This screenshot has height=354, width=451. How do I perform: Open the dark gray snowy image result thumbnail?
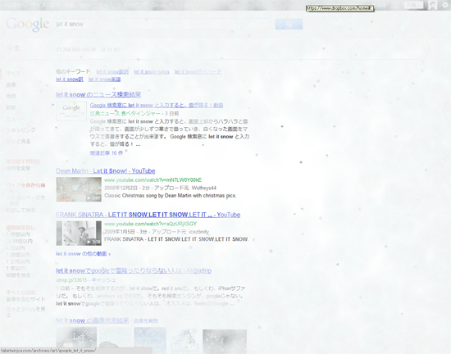click(x=225, y=342)
